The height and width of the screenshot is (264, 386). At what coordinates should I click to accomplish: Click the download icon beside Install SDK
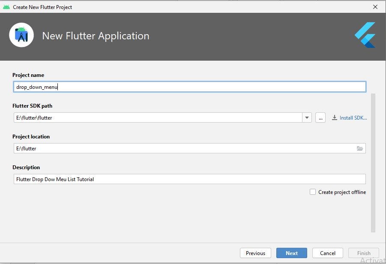coord(334,117)
